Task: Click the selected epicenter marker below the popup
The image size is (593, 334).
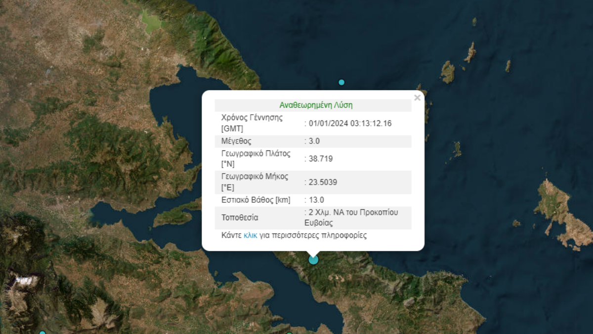Action: coord(313,259)
